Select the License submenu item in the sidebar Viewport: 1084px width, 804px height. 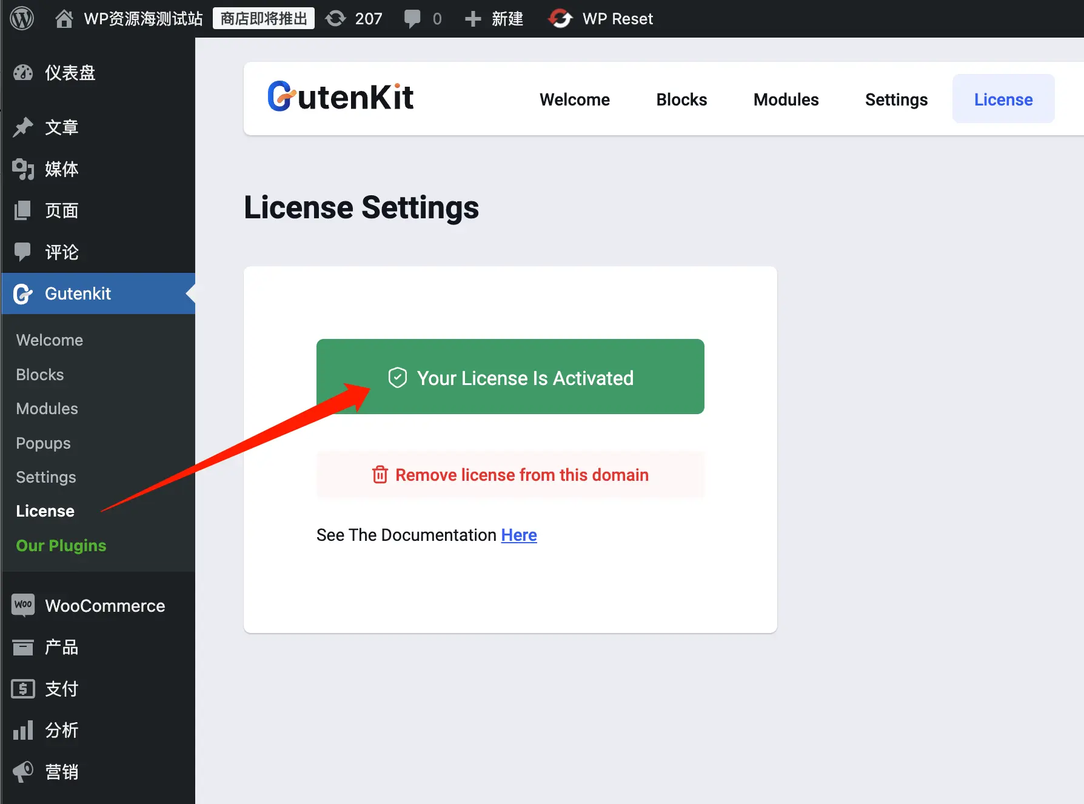45,511
